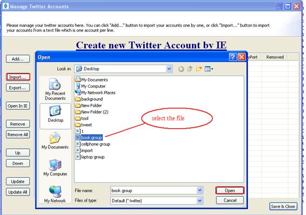Click the Manage Twitter Accounts title bar icon
The height and width of the screenshot is (215, 306).
pos(5,6)
